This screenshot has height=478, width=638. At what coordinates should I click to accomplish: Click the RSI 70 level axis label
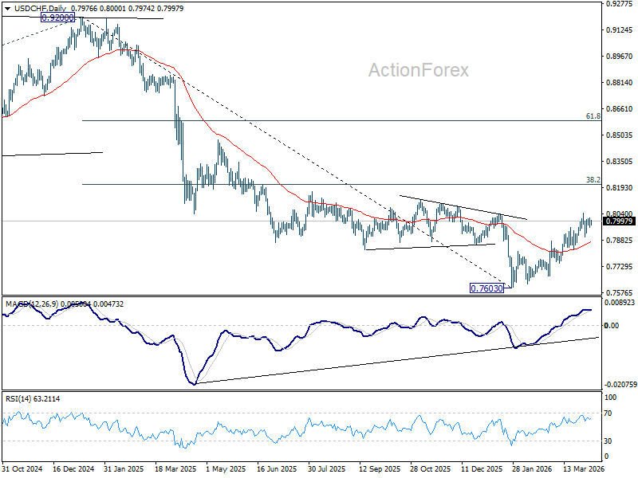pyautogui.click(x=608, y=413)
